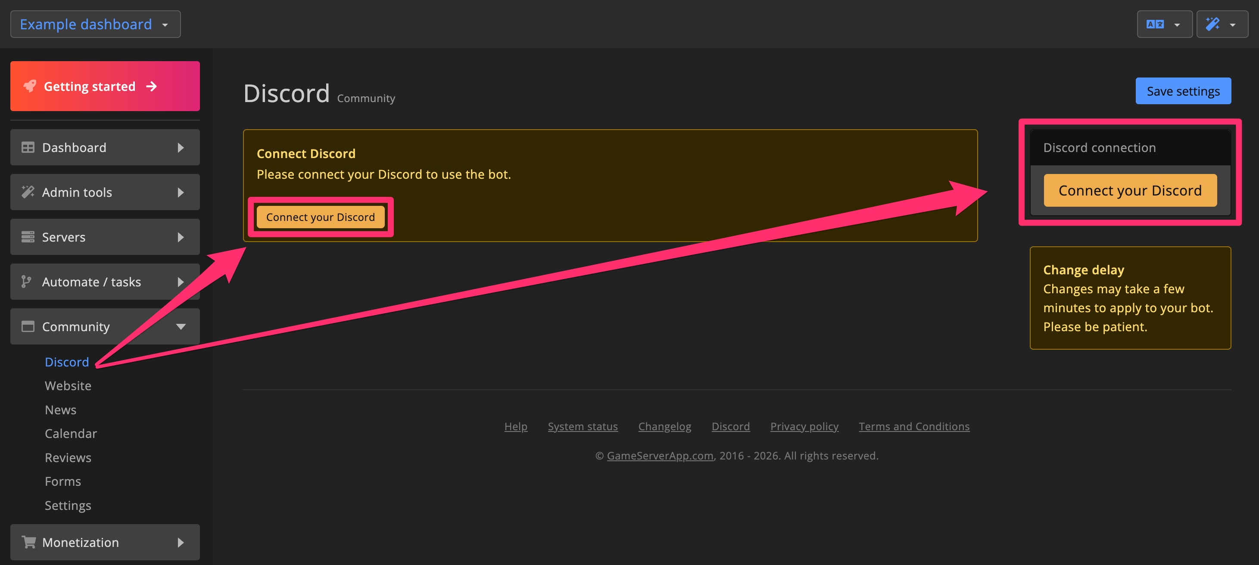Screen dimensions: 1259x565
Task: Collapse the Community section
Action: click(181, 326)
